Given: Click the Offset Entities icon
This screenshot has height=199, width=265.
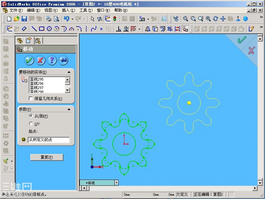Looking at the screenshot, I should pyautogui.click(x=163, y=29).
